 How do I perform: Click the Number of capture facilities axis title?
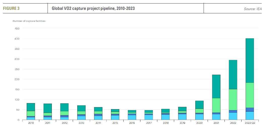point(29,21)
